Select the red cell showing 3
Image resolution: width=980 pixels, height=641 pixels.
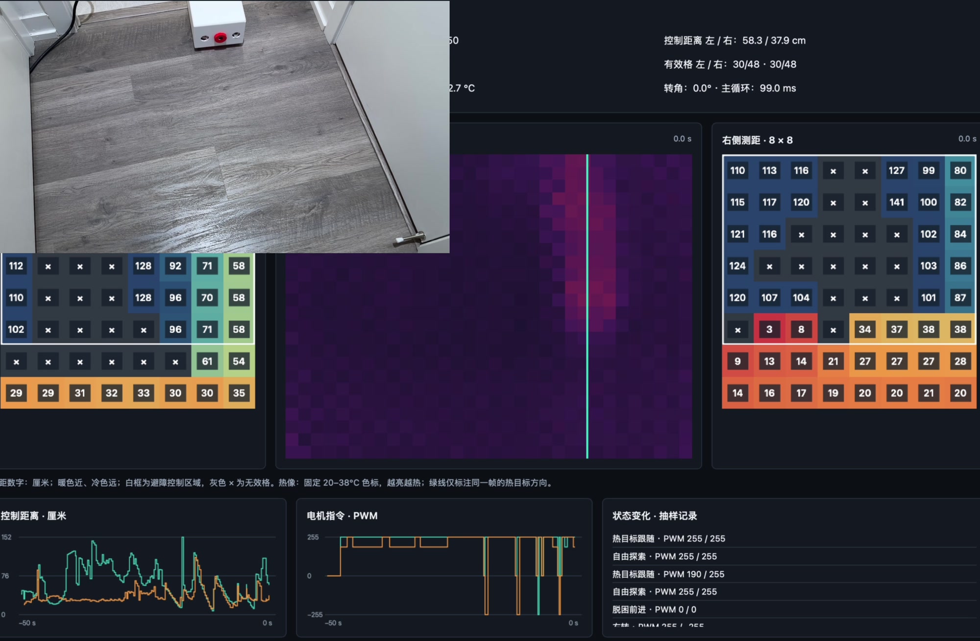[x=769, y=329]
